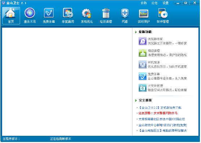
Task: Click the 免费杀毒 icon in the 最新功能 list
Action: point(143,76)
